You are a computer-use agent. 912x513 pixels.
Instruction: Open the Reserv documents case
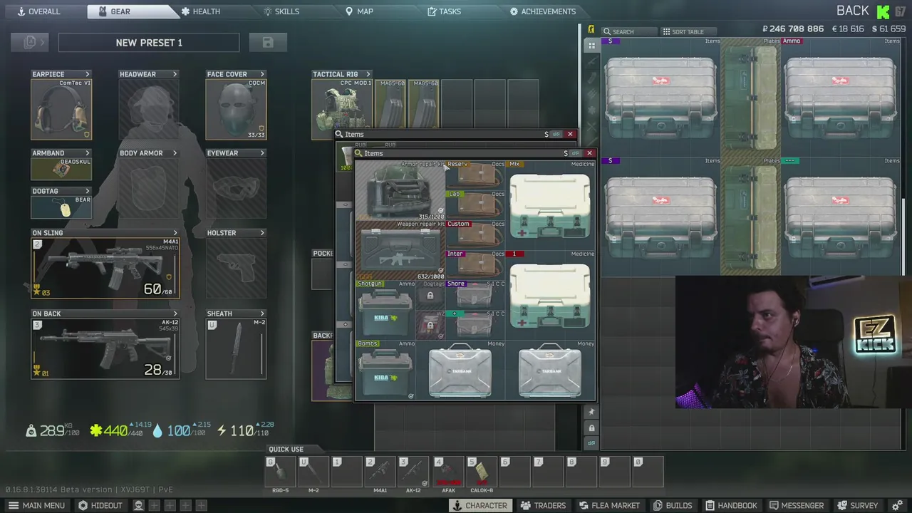475,175
